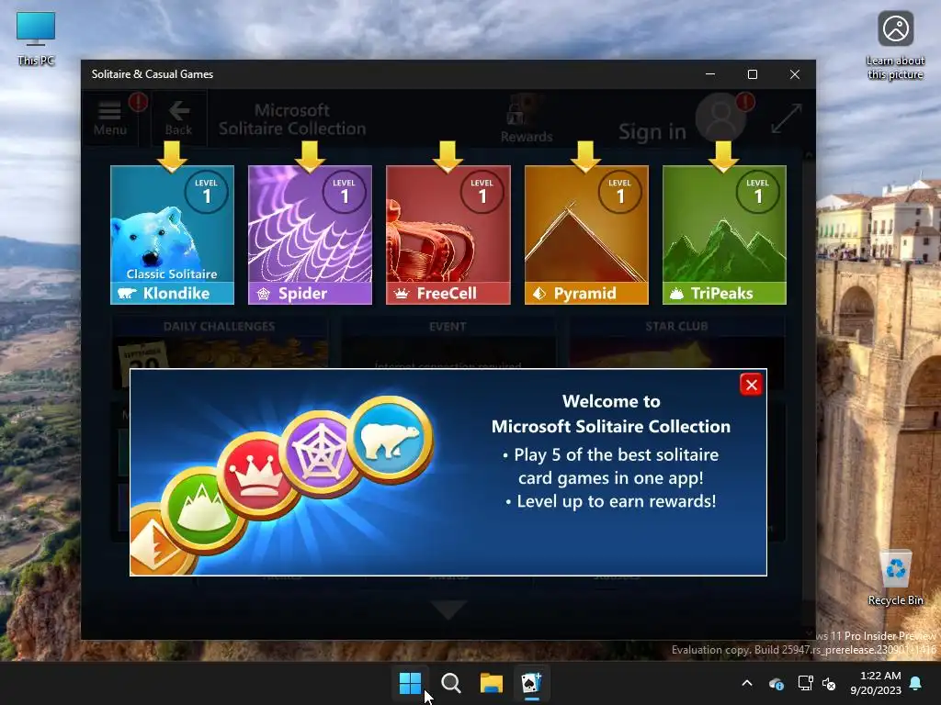Click the OneDrive cloud tray icon

[776, 683]
